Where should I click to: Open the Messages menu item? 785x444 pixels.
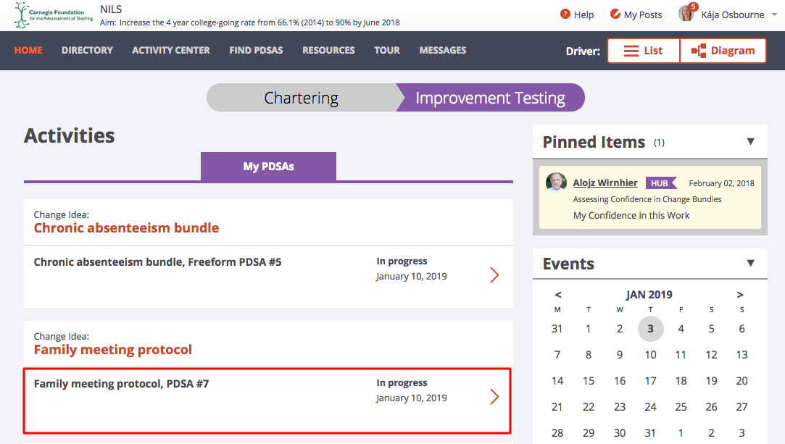tap(443, 51)
